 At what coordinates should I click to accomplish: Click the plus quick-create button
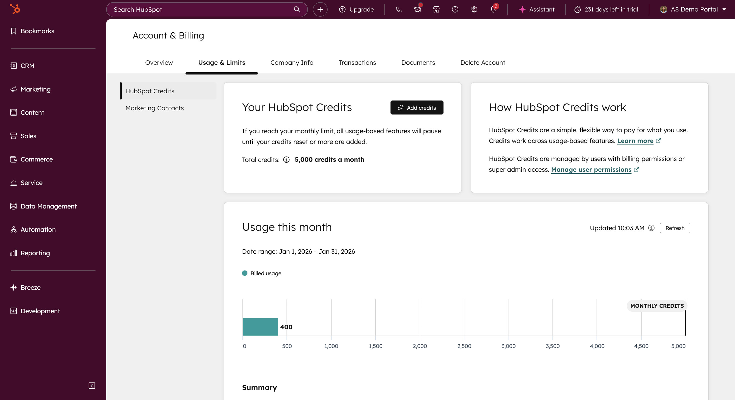pyautogui.click(x=320, y=9)
